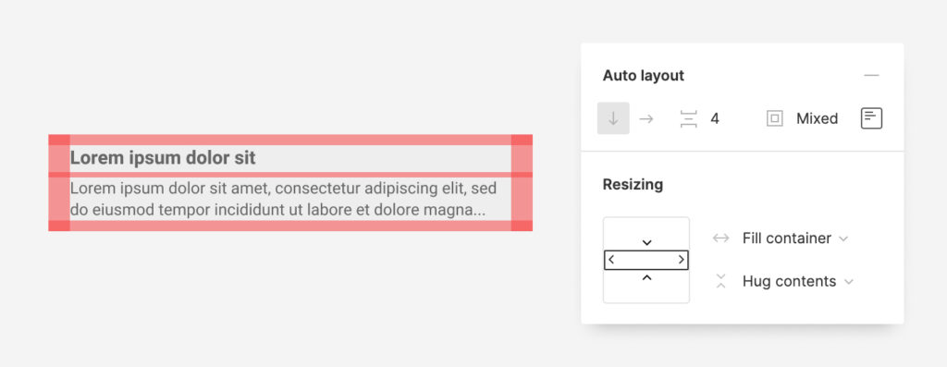The height and width of the screenshot is (367, 947).
Task: Open the Hug contents dropdown
Action: point(797,281)
